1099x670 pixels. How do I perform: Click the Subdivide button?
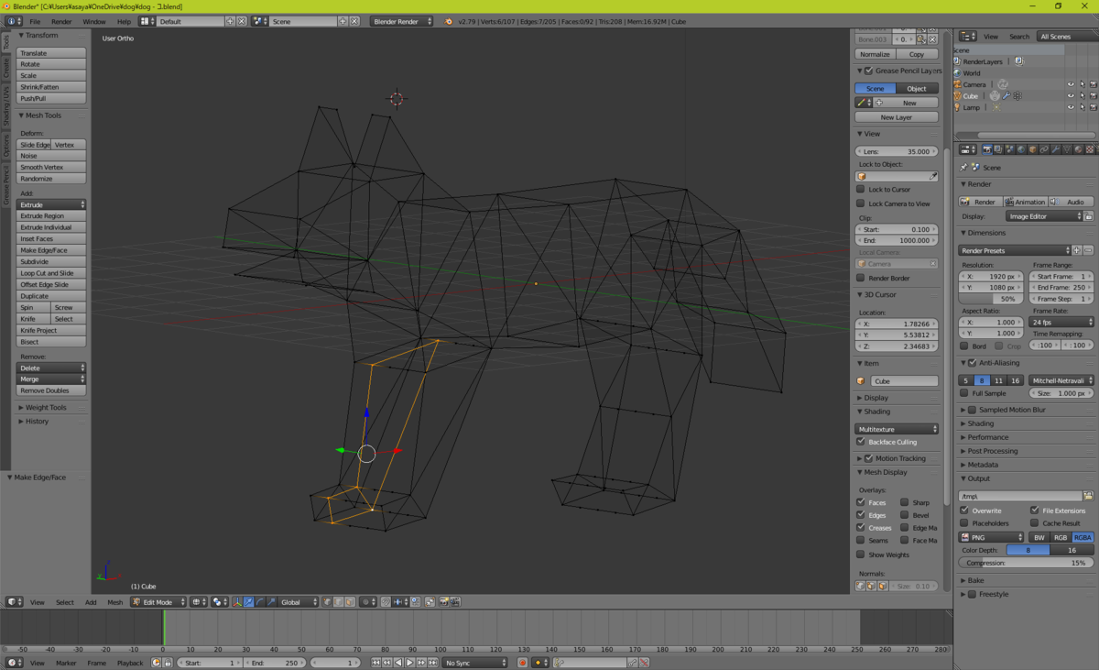[52, 261]
